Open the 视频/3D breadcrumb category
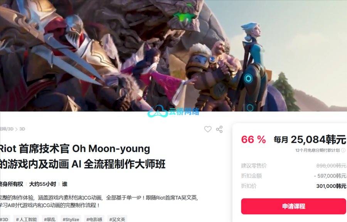Image resolution: width=347 pixels, height=222 pixels. pos(7,129)
